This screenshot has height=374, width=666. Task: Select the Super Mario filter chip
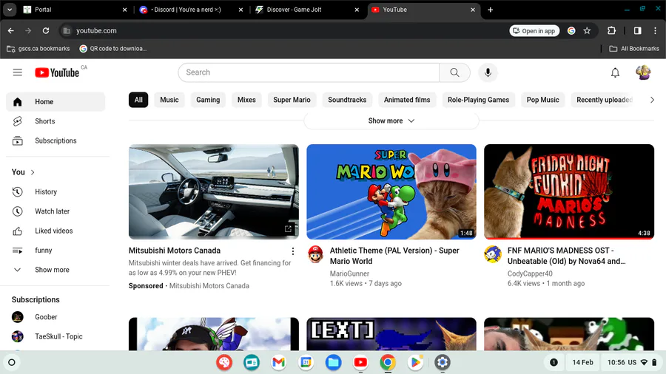tap(292, 100)
